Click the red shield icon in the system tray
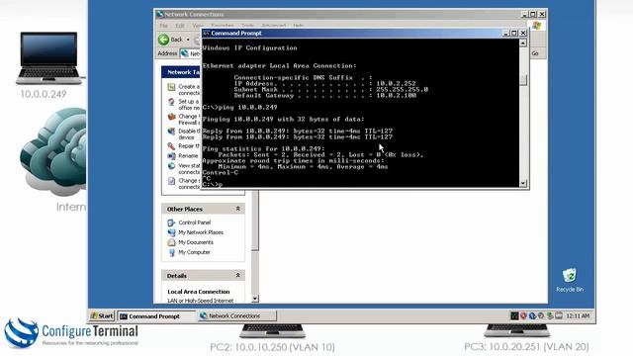 tap(523, 316)
